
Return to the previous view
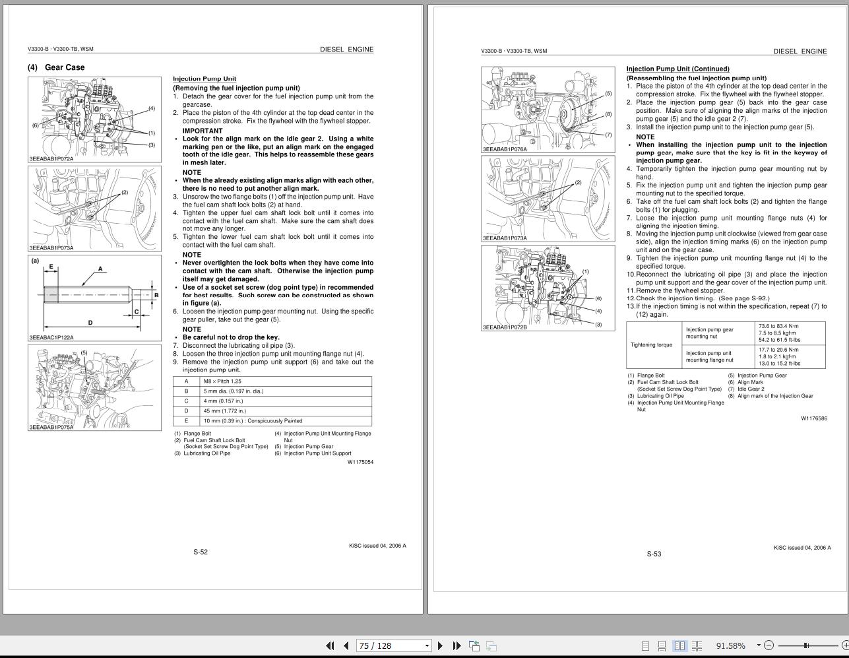pyautogui.click(x=474, y=645)
